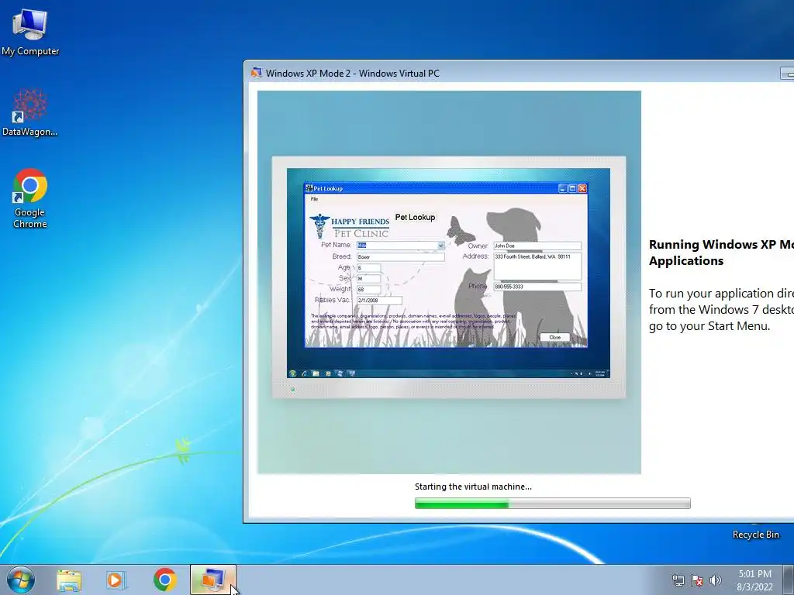Launch Chrome from the taskbar
The width and height of the screenshot is (794, 595).
[x=165, y=580]
